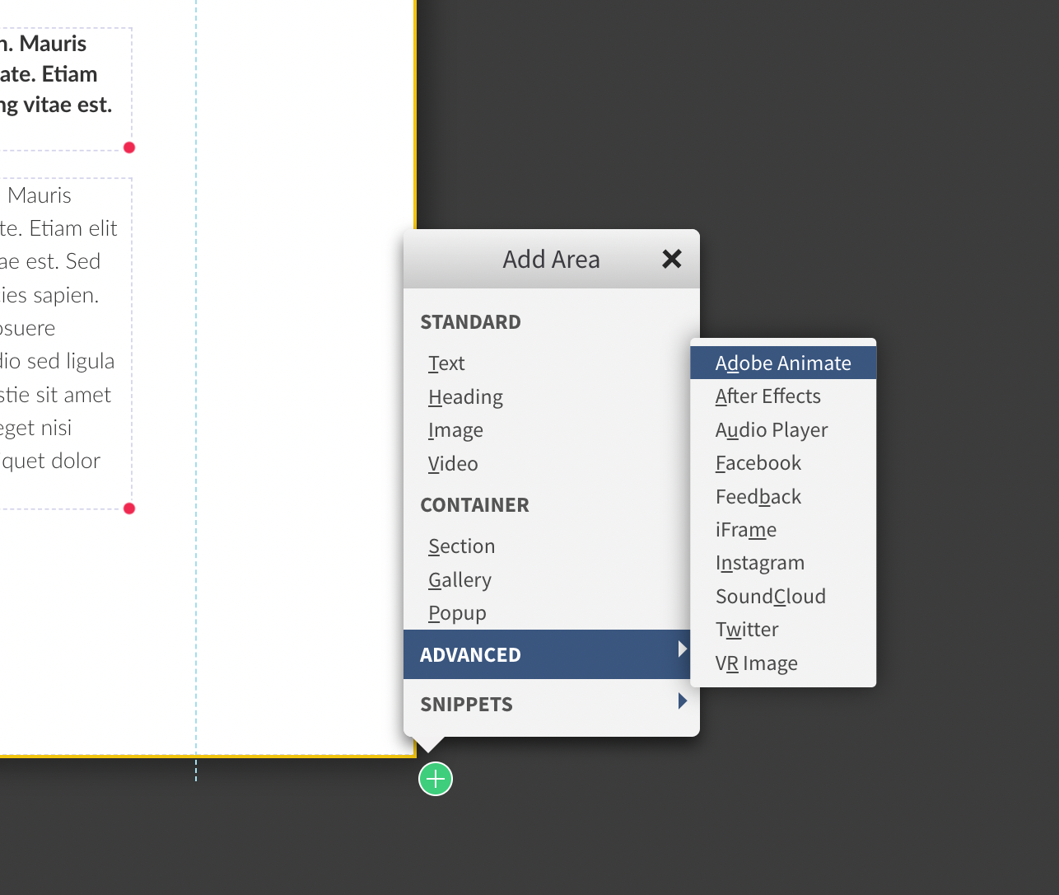Select Adobe Animate from advanced list
The image size is (1059, 895).
coord(783,363)
